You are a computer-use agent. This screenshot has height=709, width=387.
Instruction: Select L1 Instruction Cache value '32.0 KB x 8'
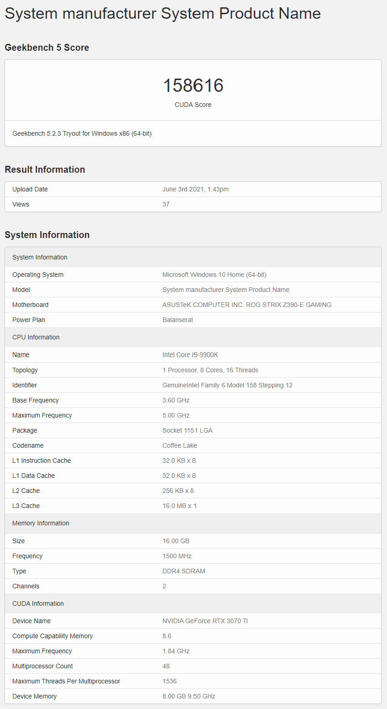(x=179, y=460)
